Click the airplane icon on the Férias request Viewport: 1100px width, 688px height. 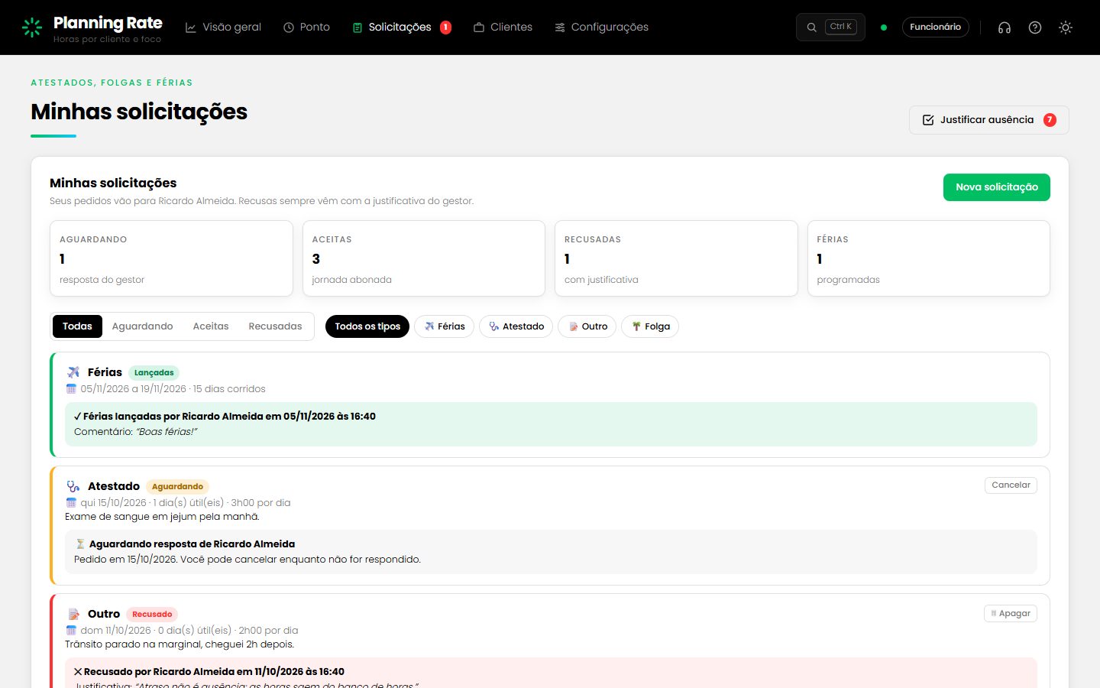point(73,372)
